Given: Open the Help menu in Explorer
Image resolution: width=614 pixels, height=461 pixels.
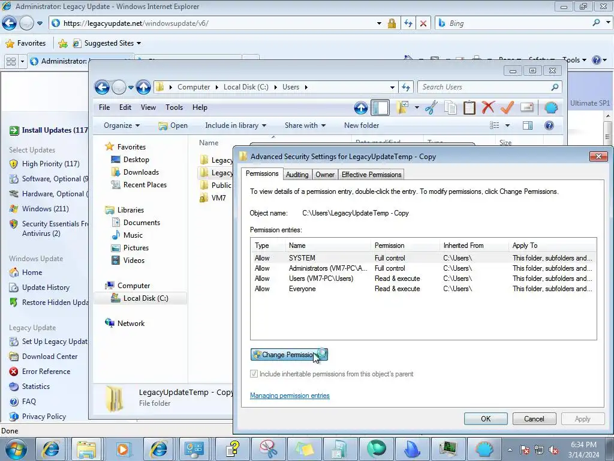Looking at the screenshot, I should point(200,107).
